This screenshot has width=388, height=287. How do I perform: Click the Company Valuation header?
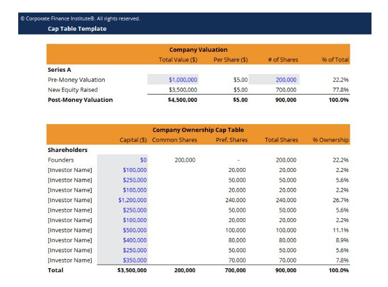click(198, 50)
